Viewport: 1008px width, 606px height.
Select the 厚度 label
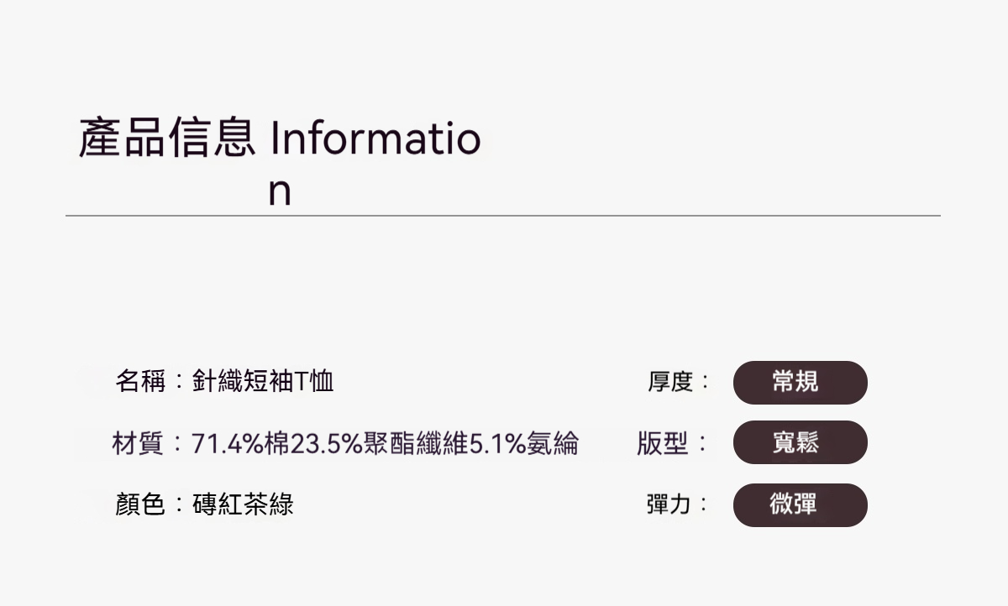click(669, 383)
